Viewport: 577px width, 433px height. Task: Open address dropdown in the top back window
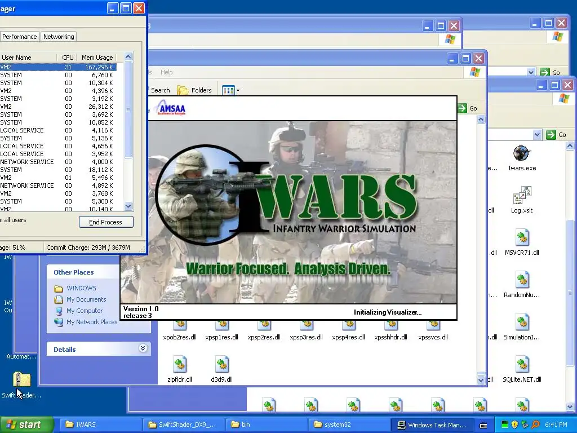coord(531,73)
